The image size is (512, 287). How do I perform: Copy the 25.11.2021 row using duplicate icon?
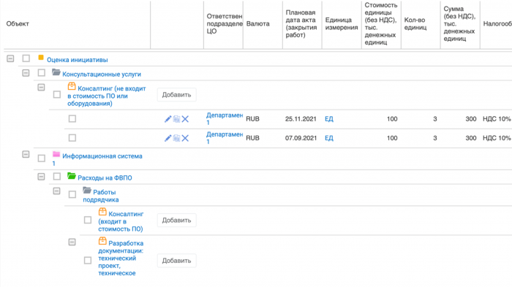tap(176, 119)
